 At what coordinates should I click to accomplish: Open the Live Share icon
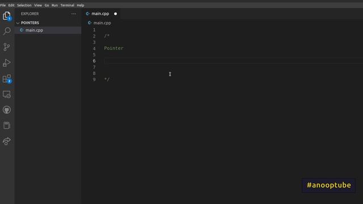click(7, 141)
